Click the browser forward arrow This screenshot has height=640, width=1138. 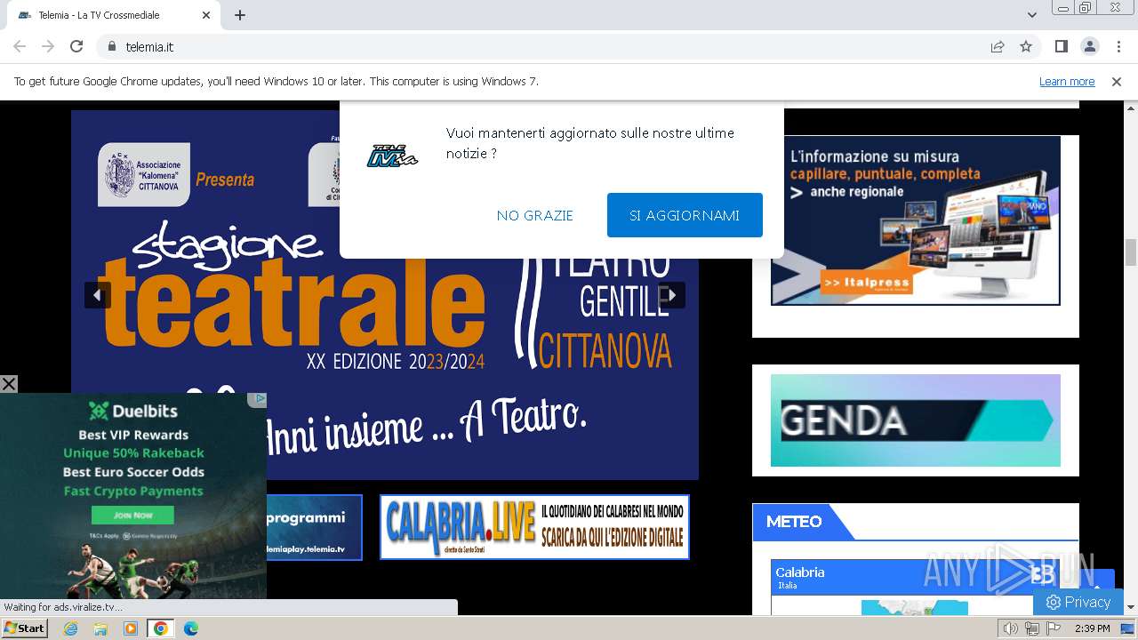[x=48, y=46]
